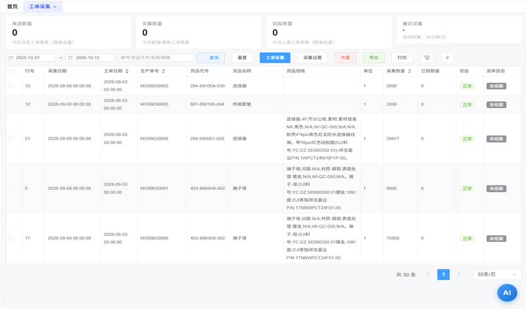Click the 已排数量 column header
The image size is (526, 309).
[x=431, y=71]
